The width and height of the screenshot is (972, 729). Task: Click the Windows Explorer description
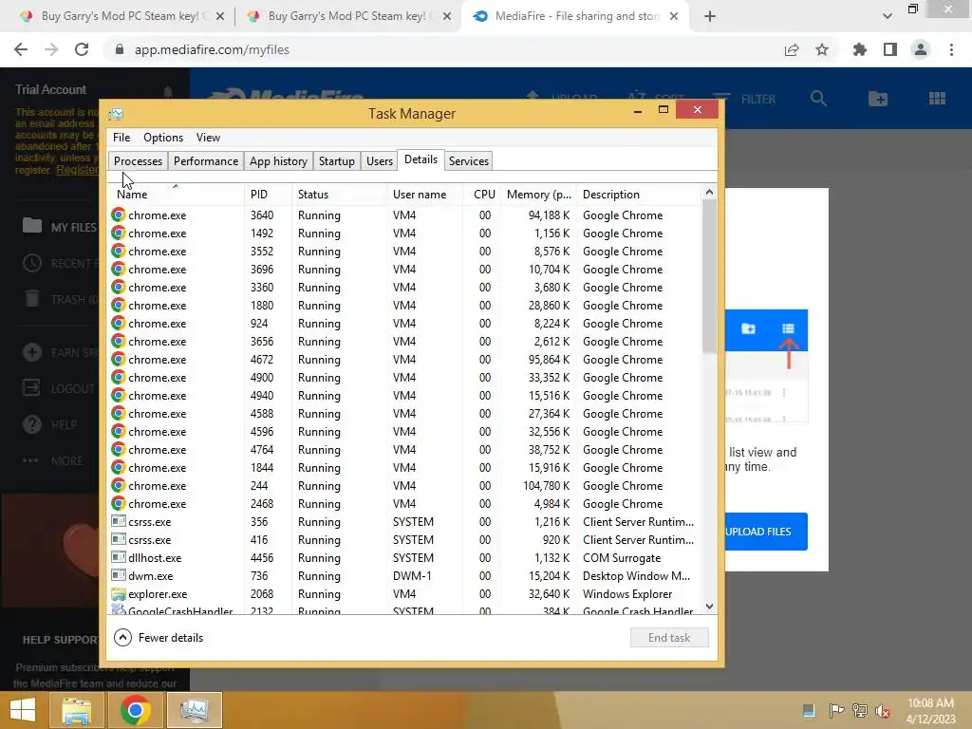[x=627, y=594]
